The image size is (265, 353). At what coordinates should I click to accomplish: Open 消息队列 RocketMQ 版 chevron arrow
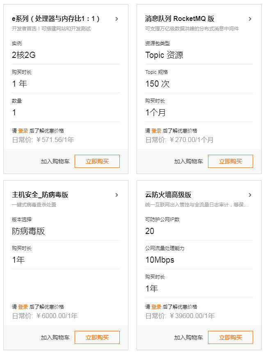pos(250,19)
